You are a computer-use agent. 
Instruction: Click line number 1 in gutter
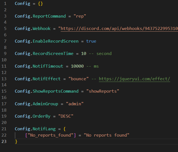coord(5,4)
